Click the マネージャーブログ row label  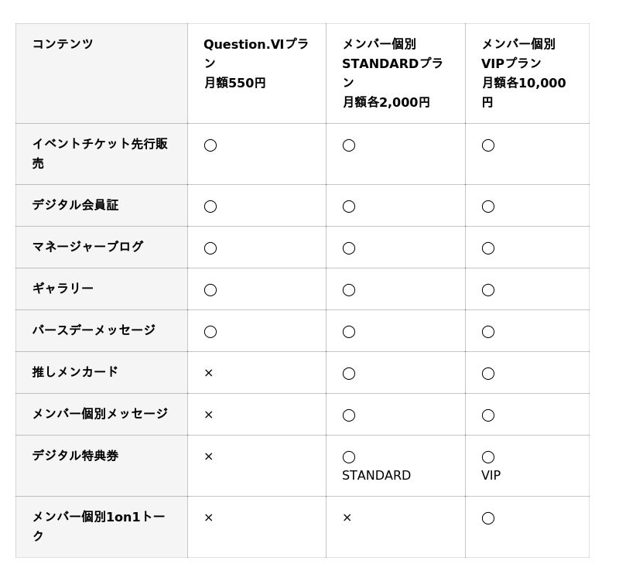(87, 247)
